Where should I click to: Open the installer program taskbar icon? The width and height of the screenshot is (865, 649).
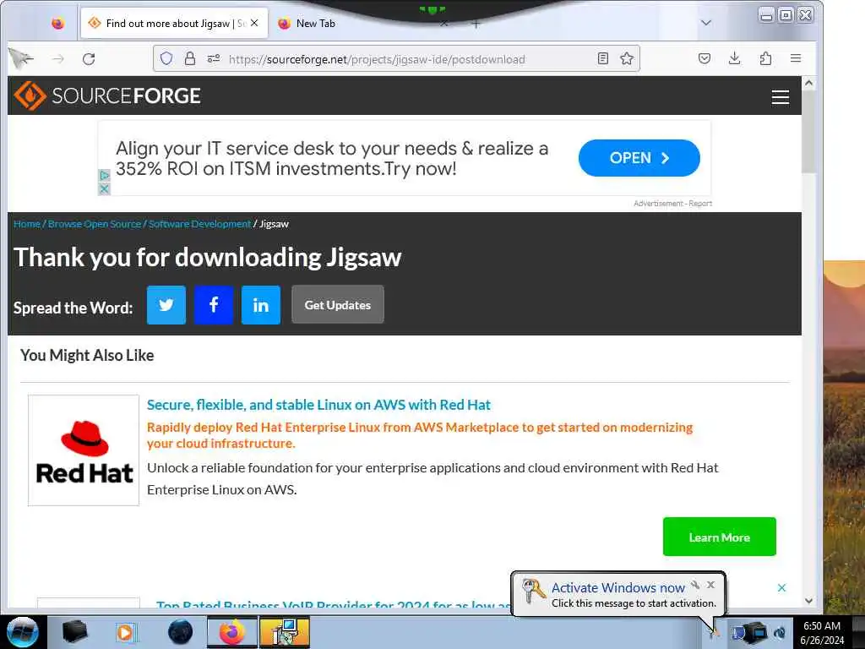coord(285,632)
